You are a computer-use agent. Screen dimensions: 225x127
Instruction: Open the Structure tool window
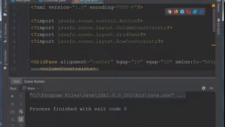pyautogui.click(x=5, y=33)
